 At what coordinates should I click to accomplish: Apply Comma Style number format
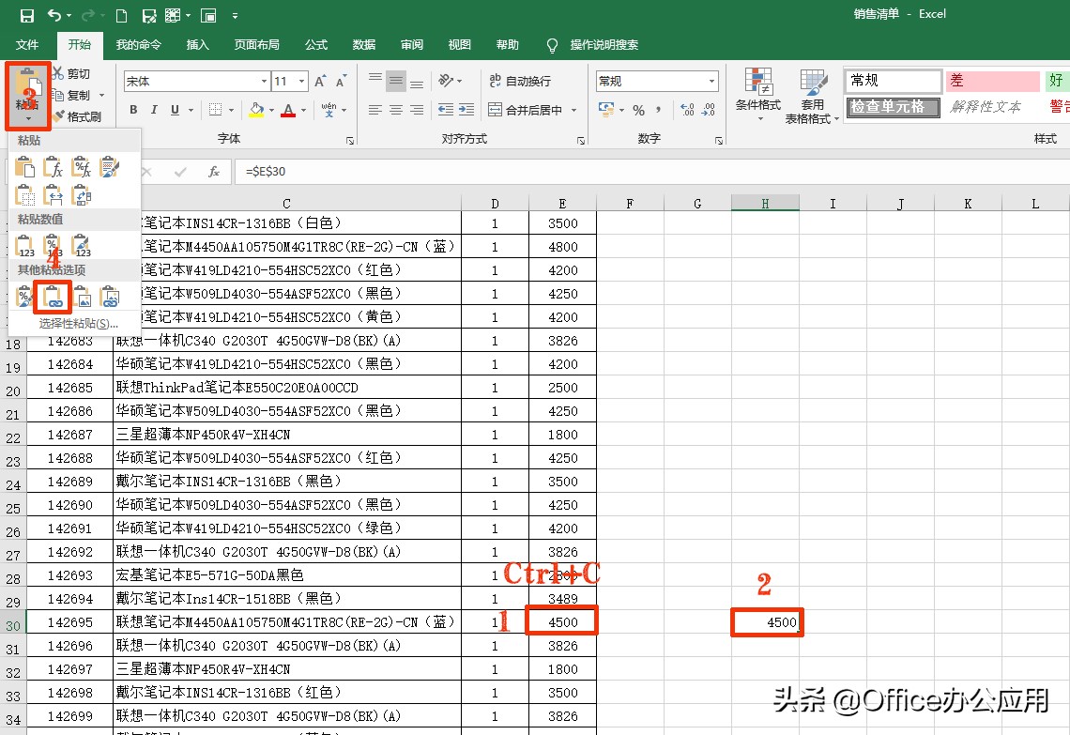click(x=659, y=110)
